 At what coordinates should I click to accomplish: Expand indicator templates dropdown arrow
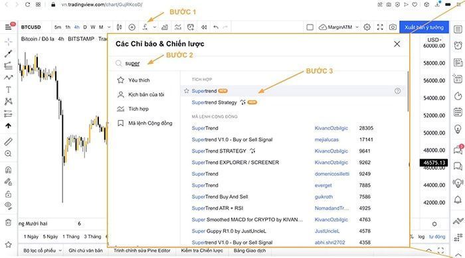tap(155, 27)
